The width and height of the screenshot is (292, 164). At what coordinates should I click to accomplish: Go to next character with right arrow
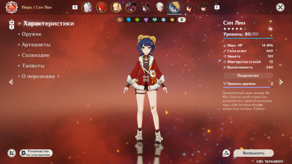[280, 82]
